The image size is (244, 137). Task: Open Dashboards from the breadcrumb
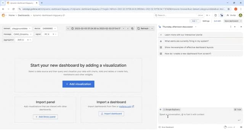(x=24, y=15)
